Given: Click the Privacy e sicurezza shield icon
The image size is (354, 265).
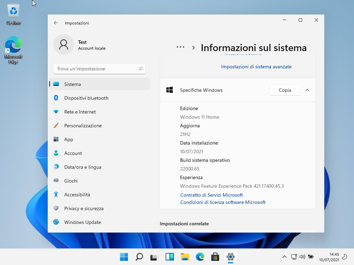Looking at the screenshot, I should coord(56,208).
